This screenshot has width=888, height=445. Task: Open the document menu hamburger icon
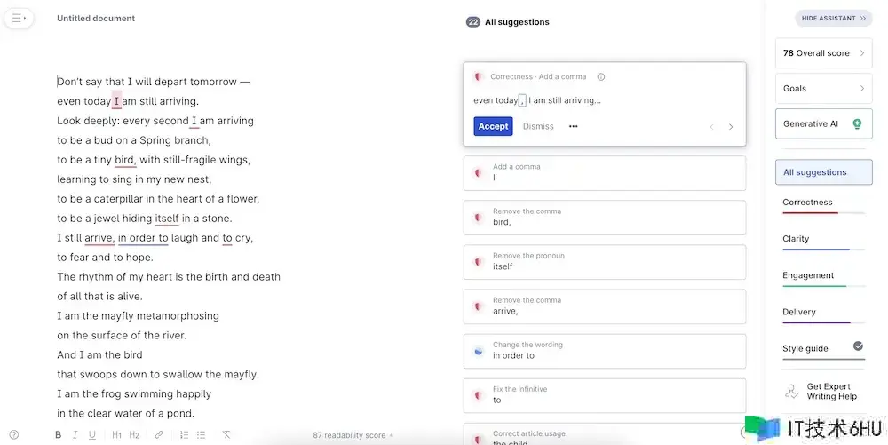(x=19, y=18)
